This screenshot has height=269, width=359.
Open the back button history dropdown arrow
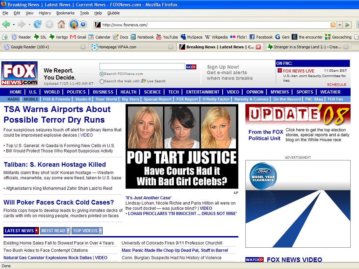coord(14,25)
